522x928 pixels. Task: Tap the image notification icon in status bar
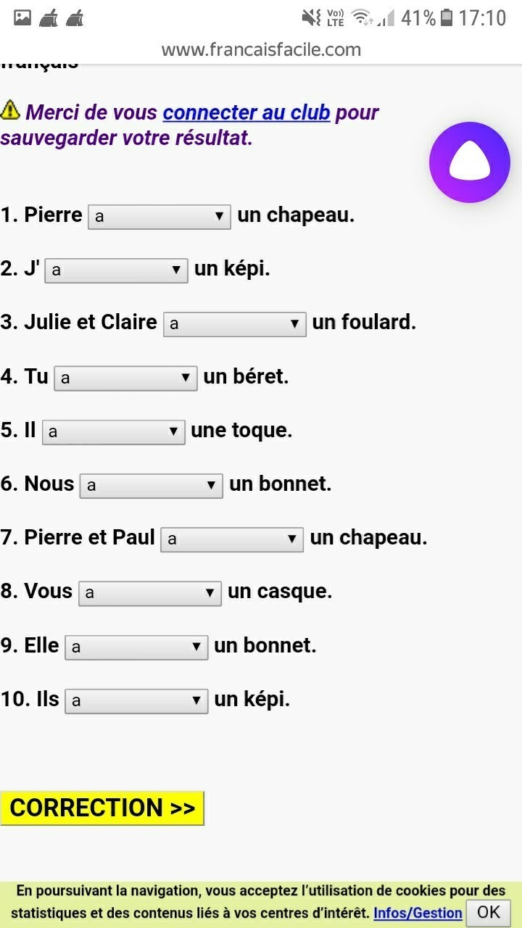(22, 17)
